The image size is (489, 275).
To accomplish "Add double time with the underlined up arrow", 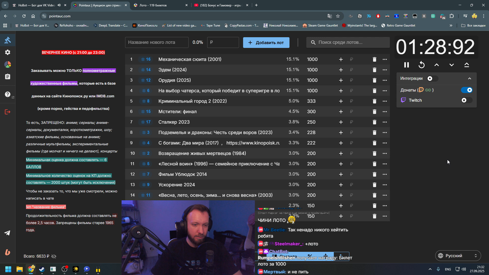I will pos(467,65).
